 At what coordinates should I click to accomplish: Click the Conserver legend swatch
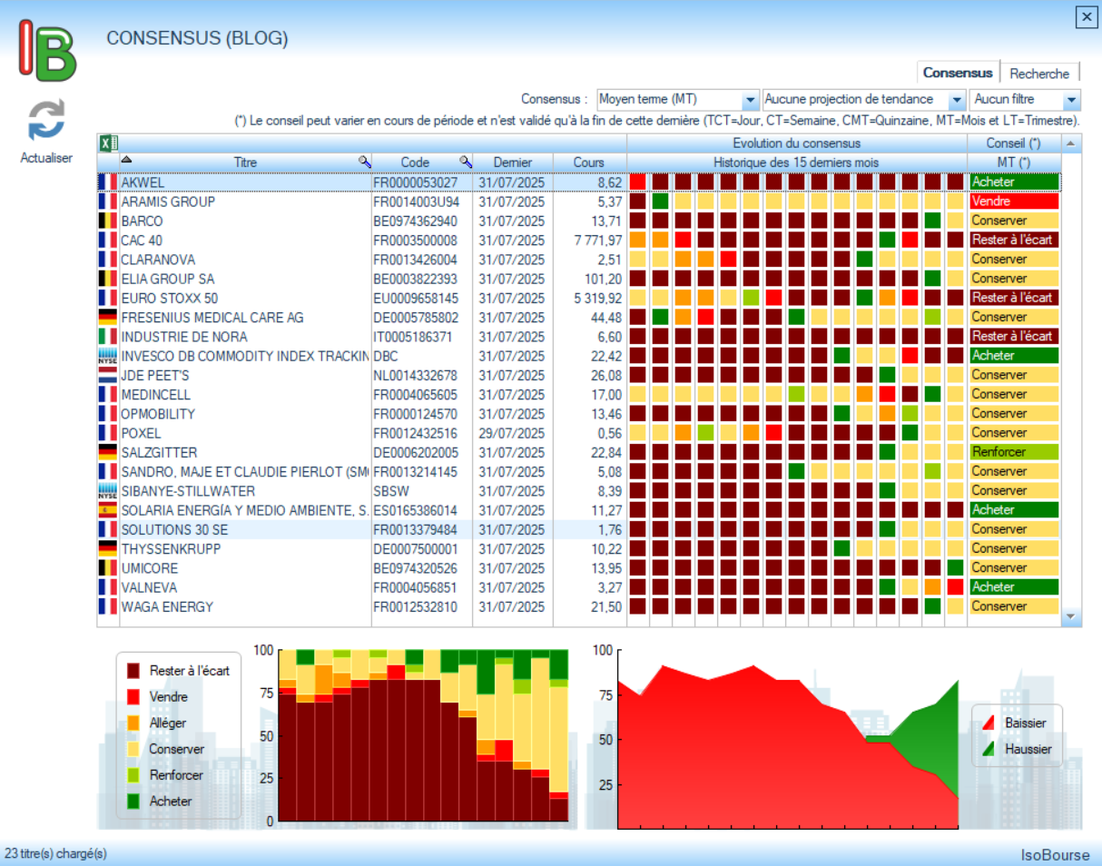pos(133,750)
